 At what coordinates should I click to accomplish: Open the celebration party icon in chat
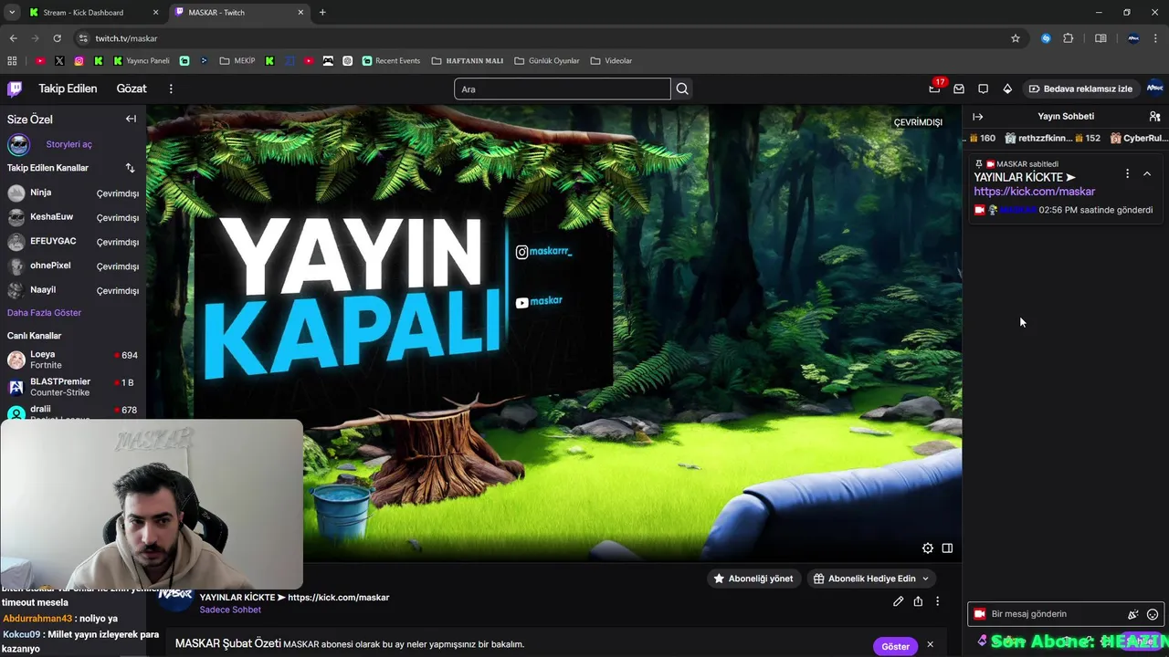pyautogui.click(x=1133, y=614)
